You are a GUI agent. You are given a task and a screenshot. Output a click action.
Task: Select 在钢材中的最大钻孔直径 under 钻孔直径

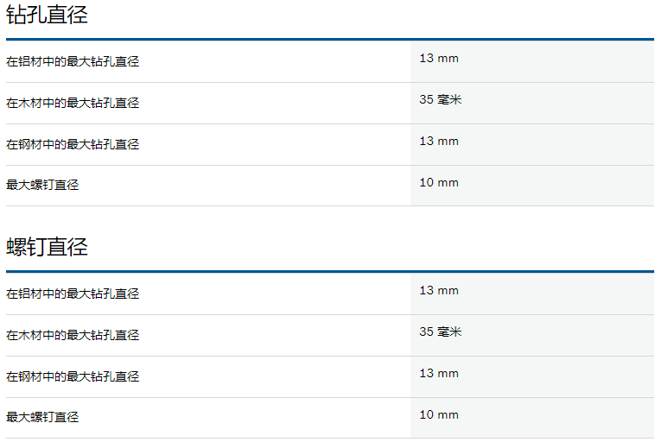pos(73,144)
